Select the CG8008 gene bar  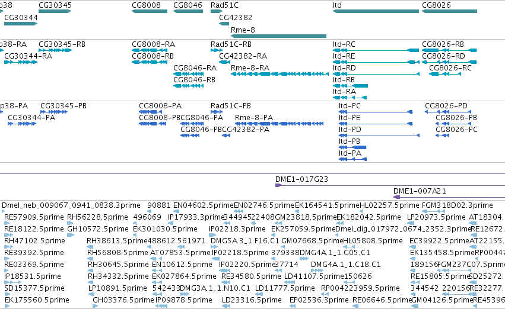(150, 11)
